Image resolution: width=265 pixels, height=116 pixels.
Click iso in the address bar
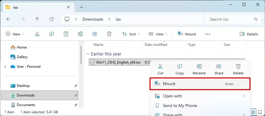point(118,19)
